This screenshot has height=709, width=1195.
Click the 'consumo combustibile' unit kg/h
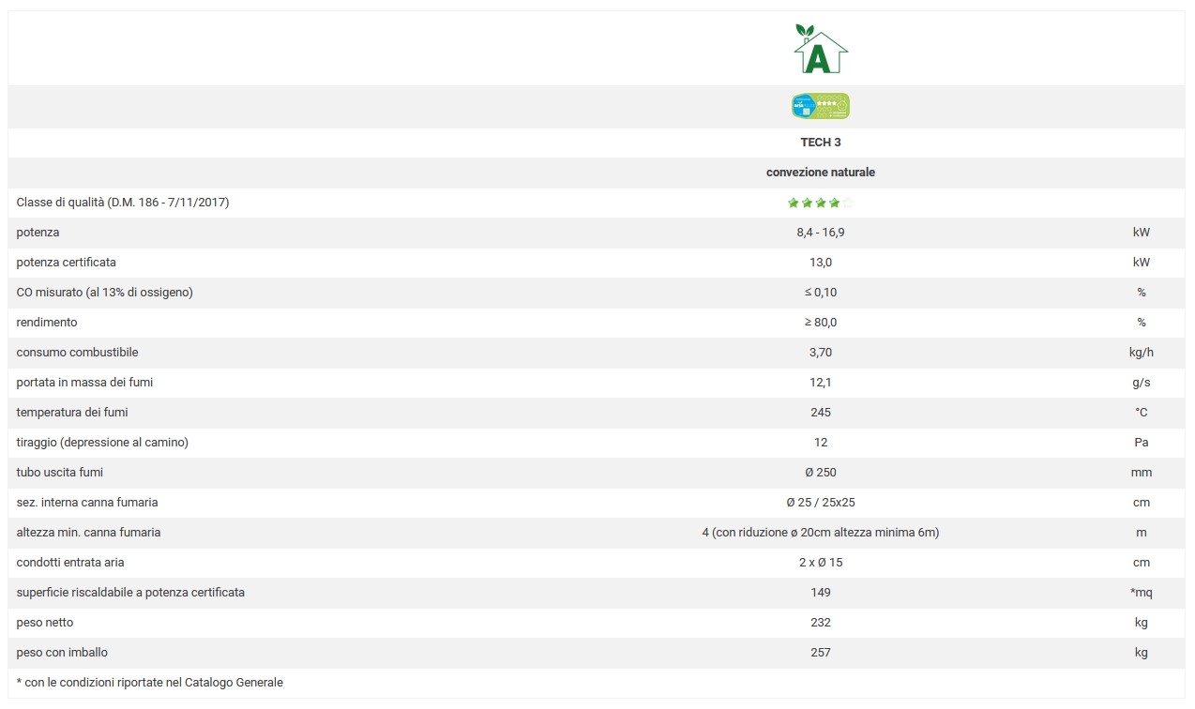point(1141,353)
